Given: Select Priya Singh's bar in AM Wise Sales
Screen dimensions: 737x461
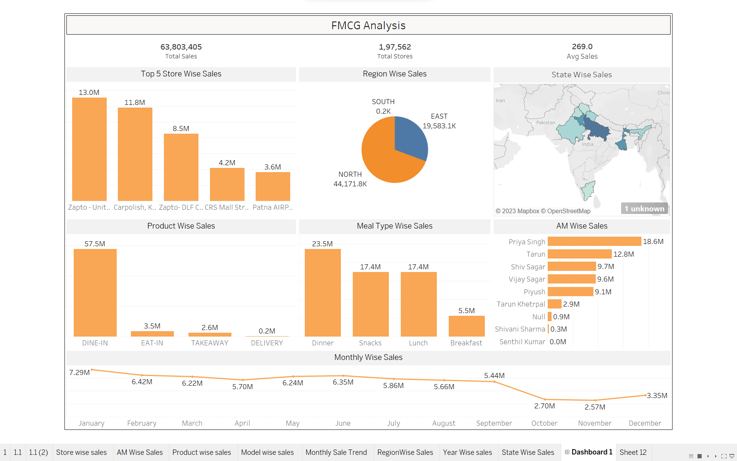Looking at the screenshot, I should pos(594,241).
